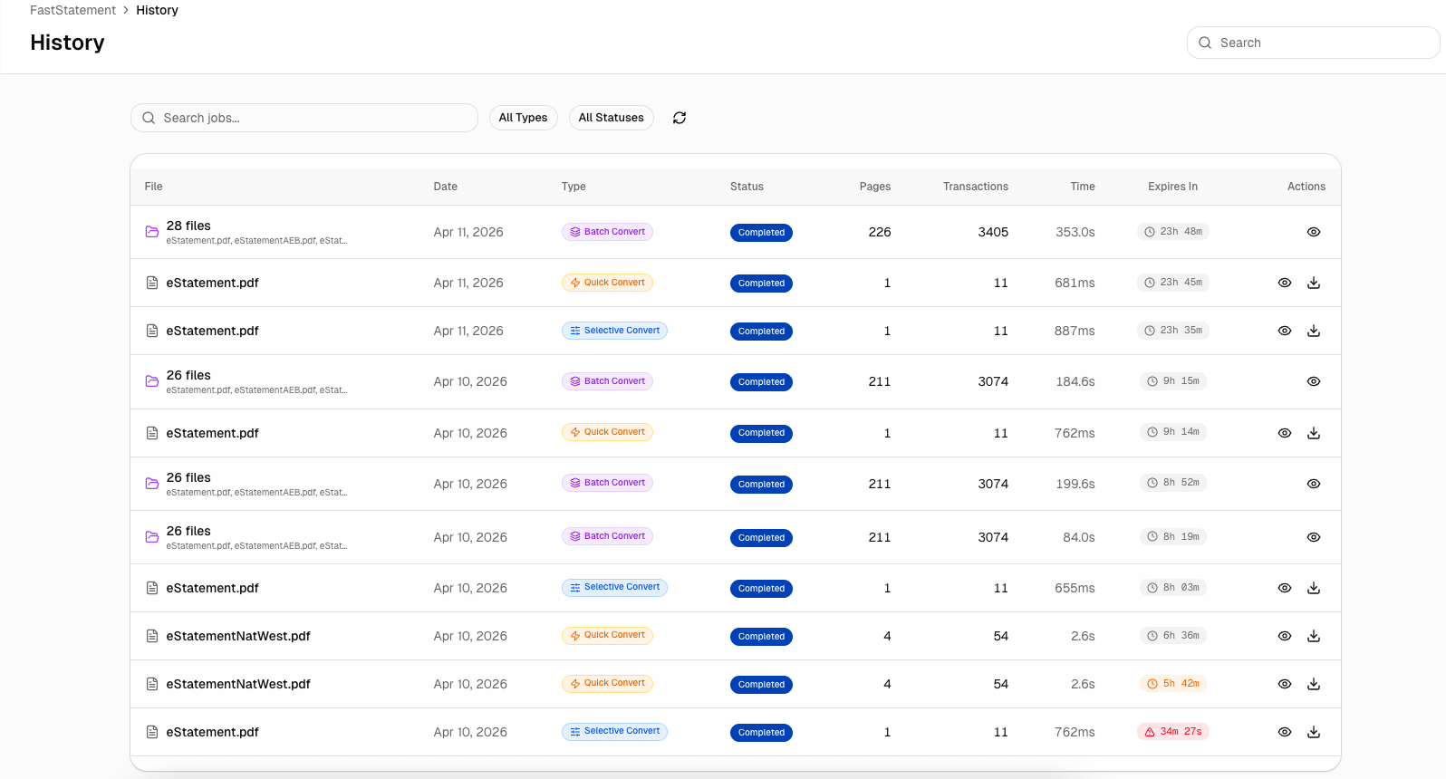This screenshot has height=779, width=1446.
Task: View the eStatement.pdf job taking 655ms
Action: [1285, 588]
